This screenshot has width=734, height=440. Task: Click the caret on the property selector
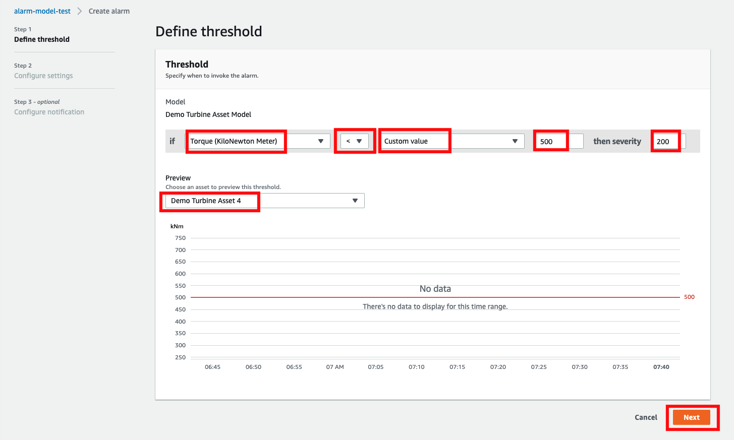[x=321, y=141]
